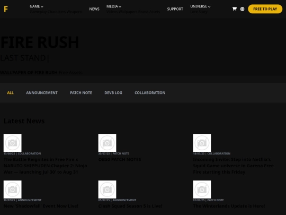Open 'Clash Squad Season 5 is Live!' headline
286x215 pixels.
click(x=130, y=206)
